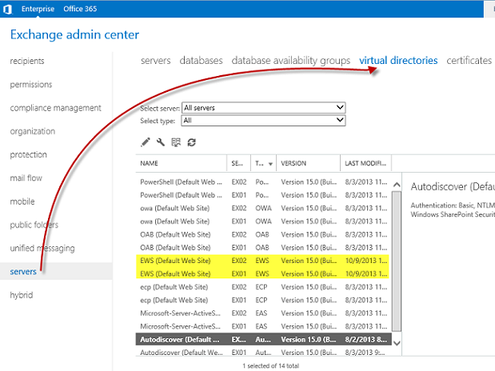
Task: Select OAB (Default Web Site) EX01 row
Action: [x=264, y=248]
